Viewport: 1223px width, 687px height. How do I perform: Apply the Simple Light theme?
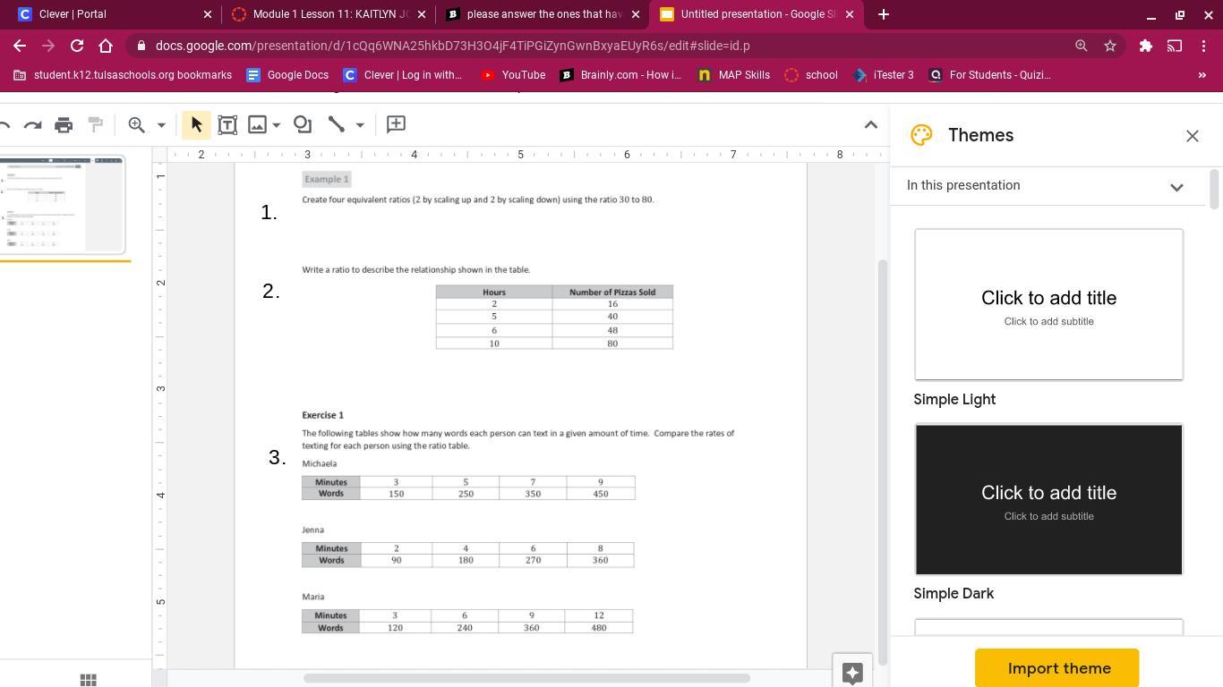1048,304
